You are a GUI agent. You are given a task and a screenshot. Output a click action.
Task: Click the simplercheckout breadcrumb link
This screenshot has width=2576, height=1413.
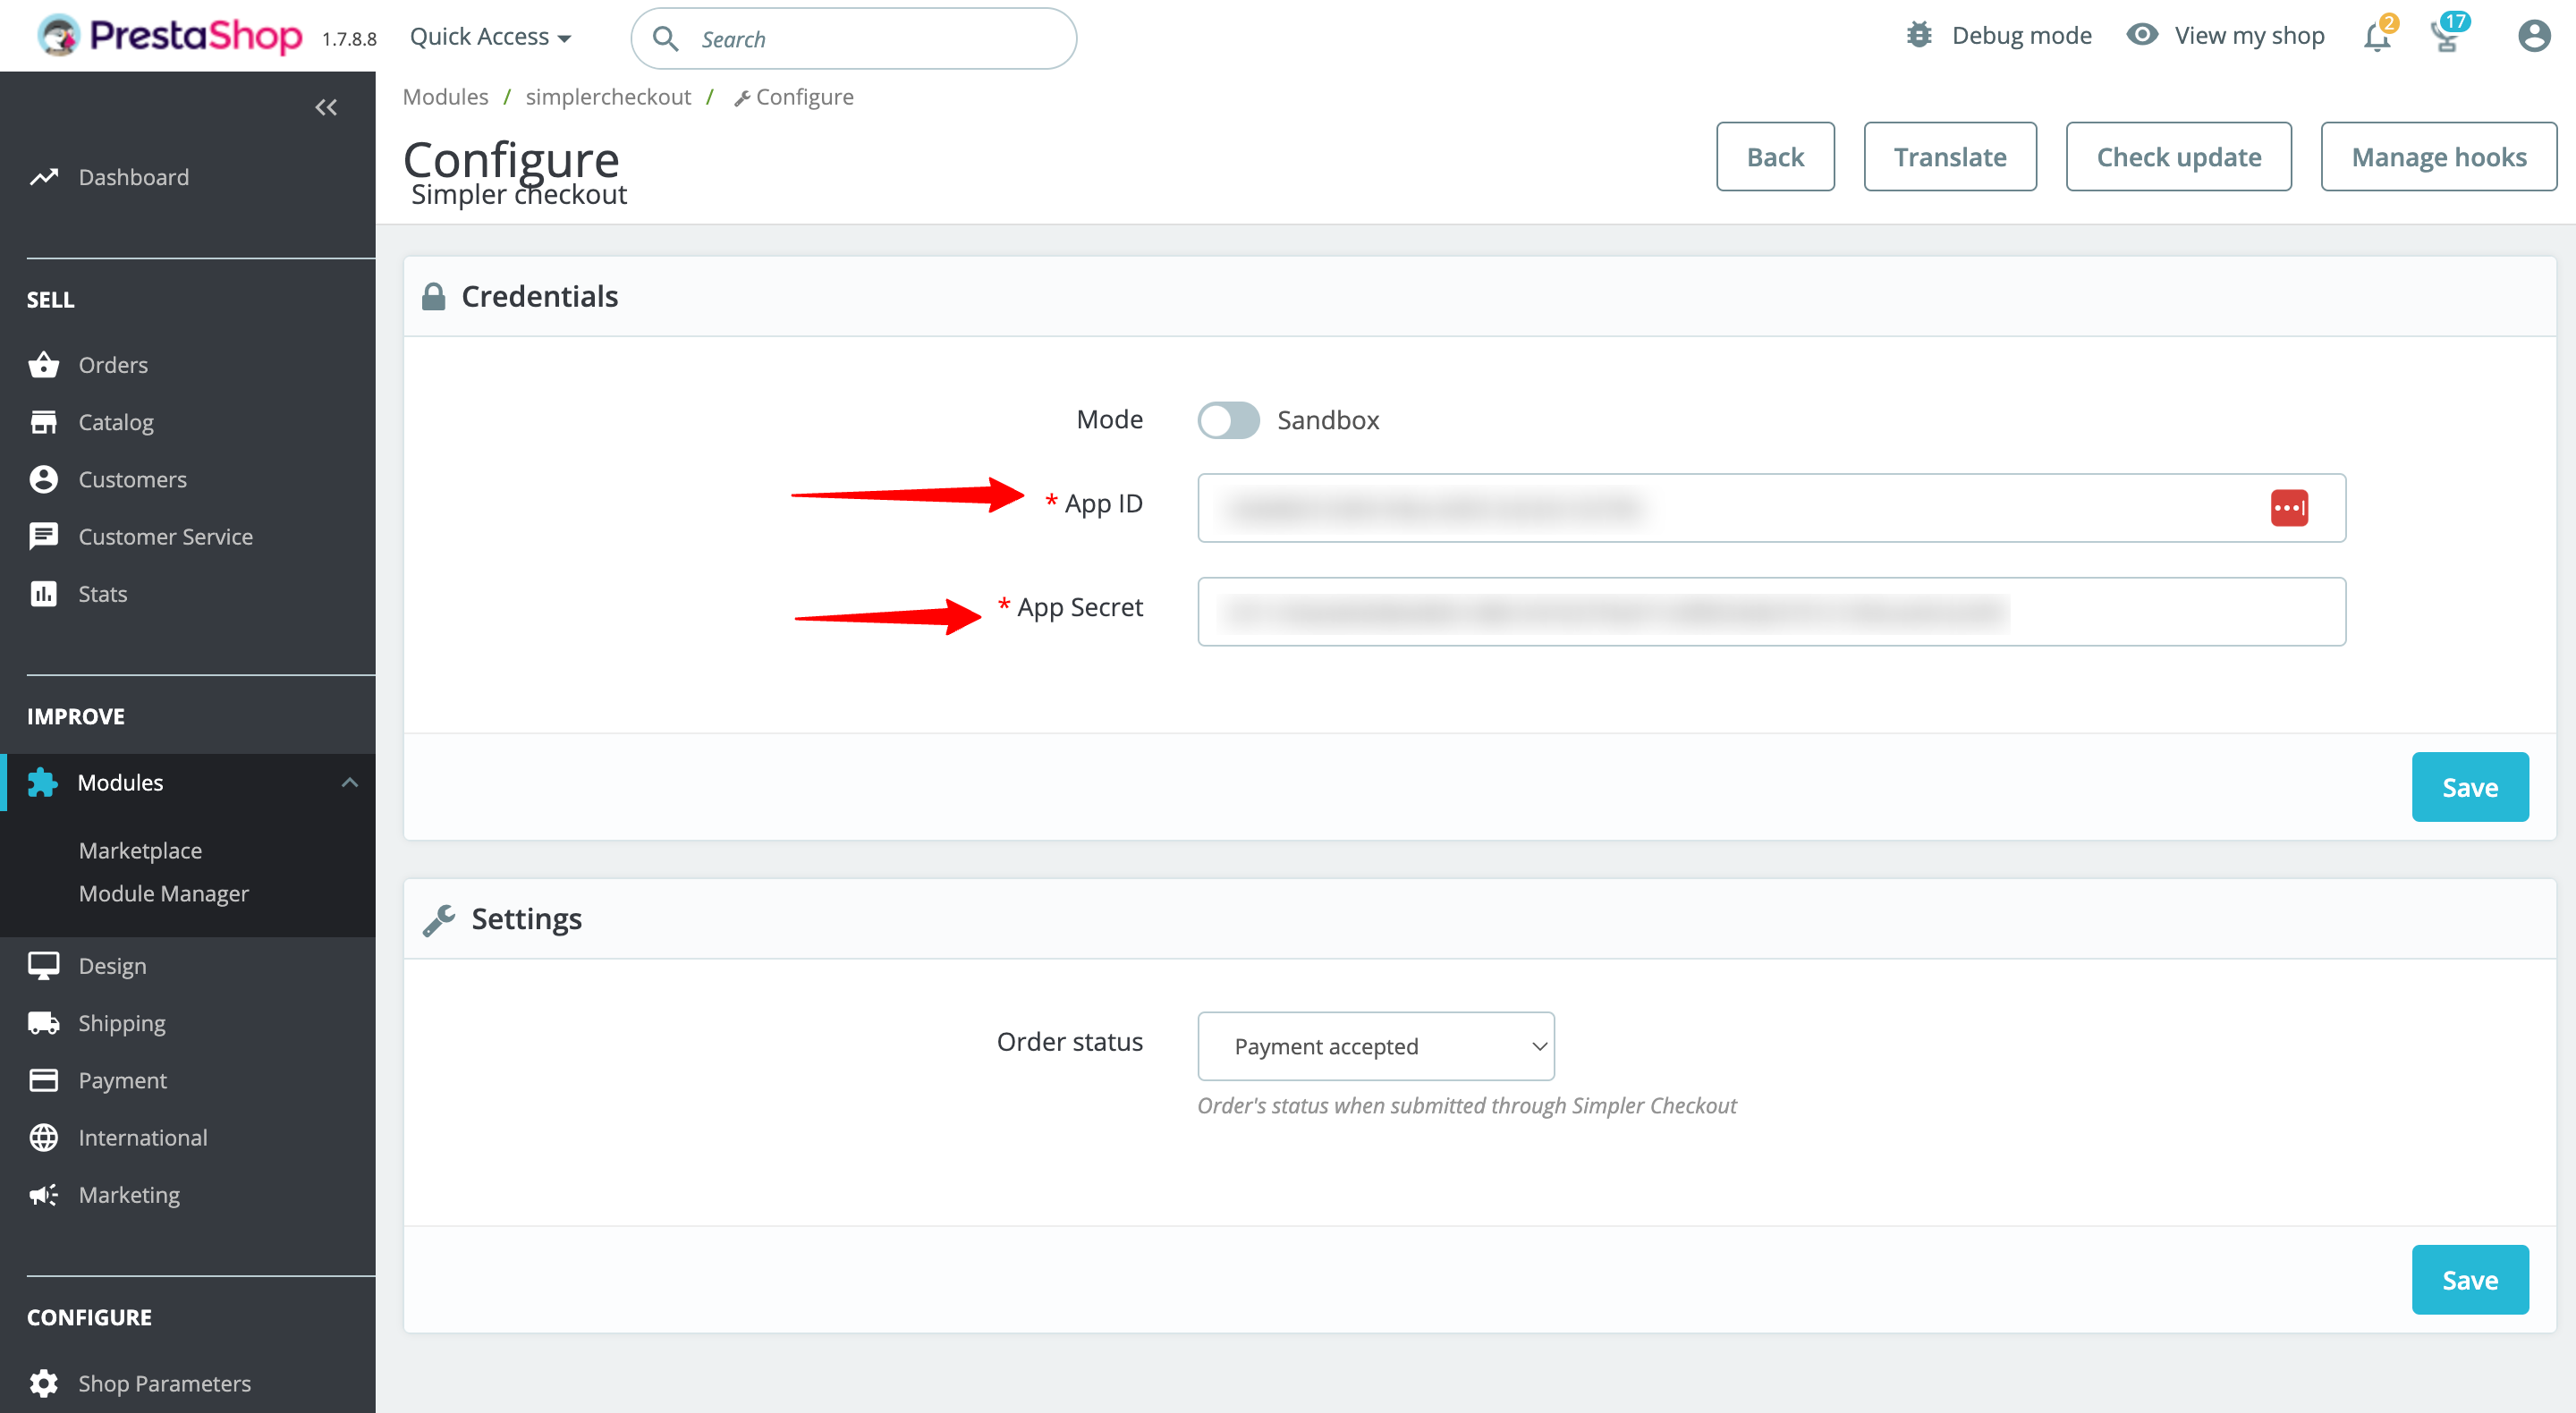click(608, 97)
